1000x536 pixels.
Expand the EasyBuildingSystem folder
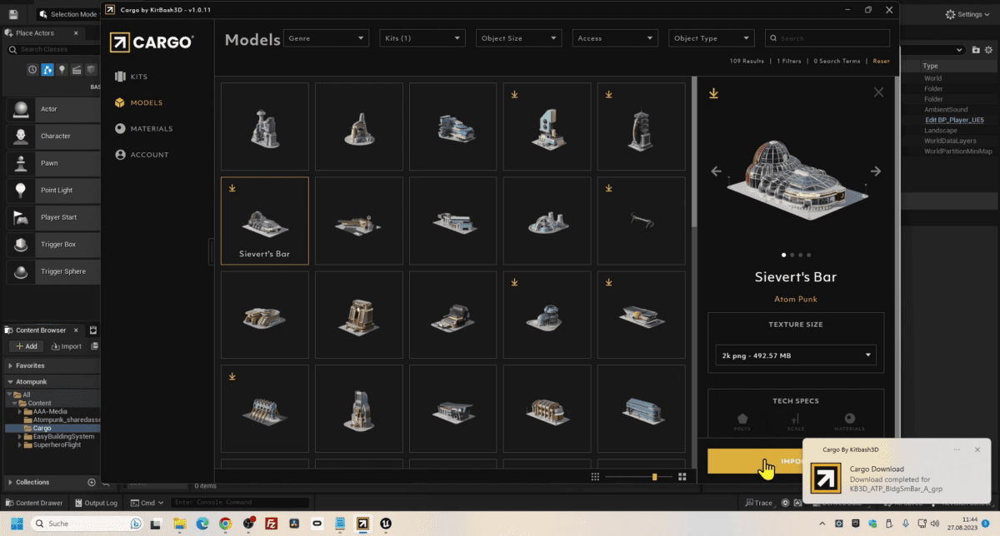click(21, 437)
